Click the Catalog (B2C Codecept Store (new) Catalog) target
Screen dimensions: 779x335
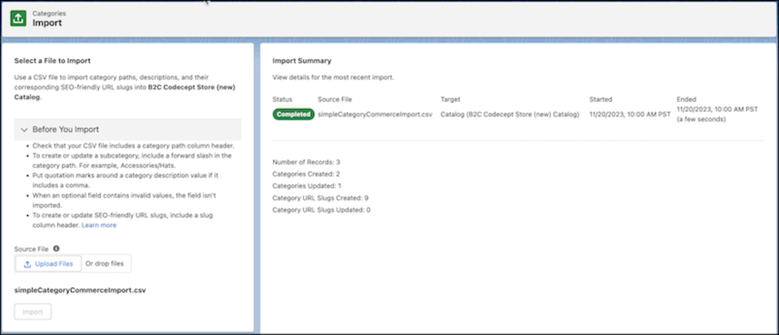[509, 115]
